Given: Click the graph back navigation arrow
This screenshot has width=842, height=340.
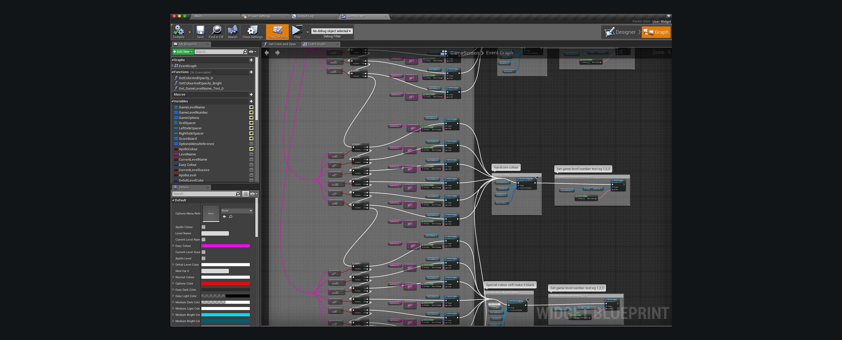Looking at the screenshot, I should tap(267, 53).
